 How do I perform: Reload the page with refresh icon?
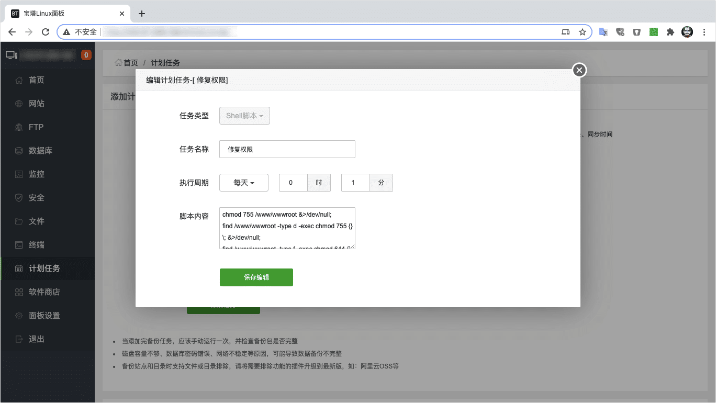pyautogui.click(x=46, y=32)
